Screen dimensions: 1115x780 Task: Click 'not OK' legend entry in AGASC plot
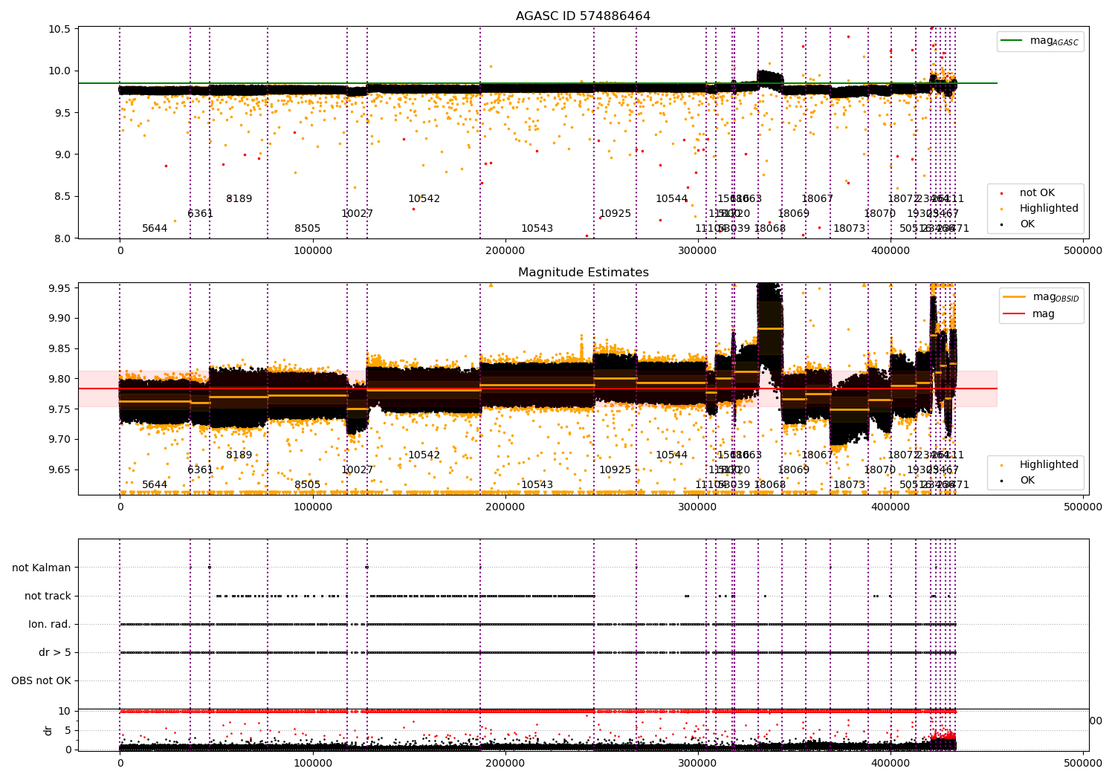point(1028,193)
